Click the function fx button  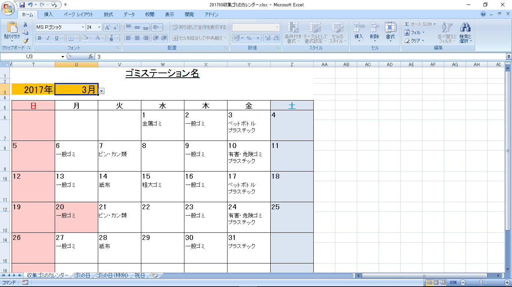(x=91, y=57)
